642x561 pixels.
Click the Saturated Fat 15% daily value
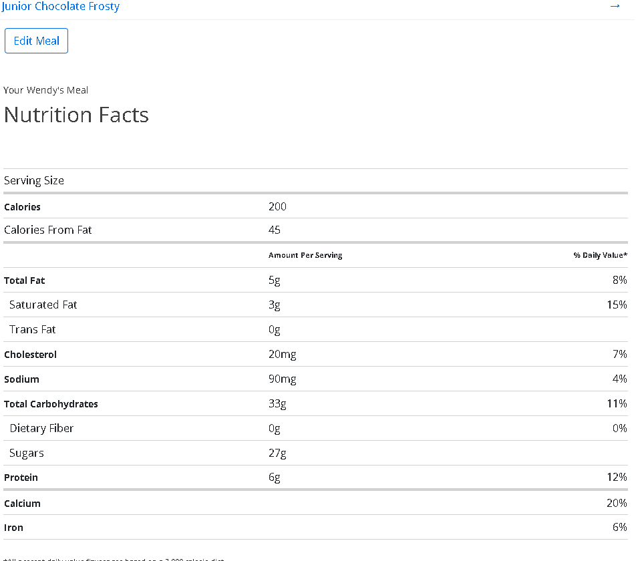(617, 305)
